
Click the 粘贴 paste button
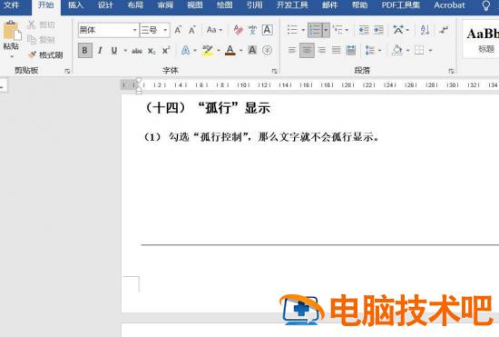coord(11,35)
